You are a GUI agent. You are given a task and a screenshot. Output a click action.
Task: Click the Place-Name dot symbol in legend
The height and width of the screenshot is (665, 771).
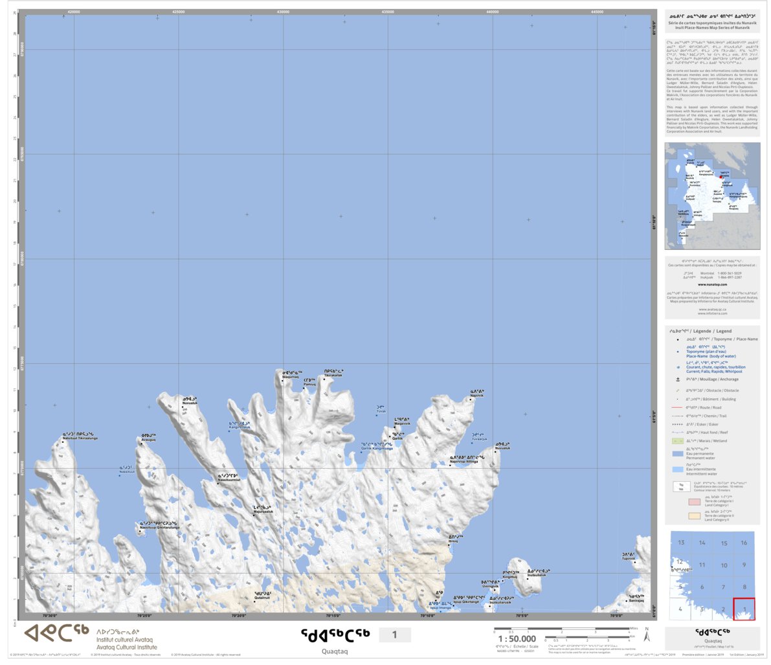pyautogui.click(x=678, y=338)
